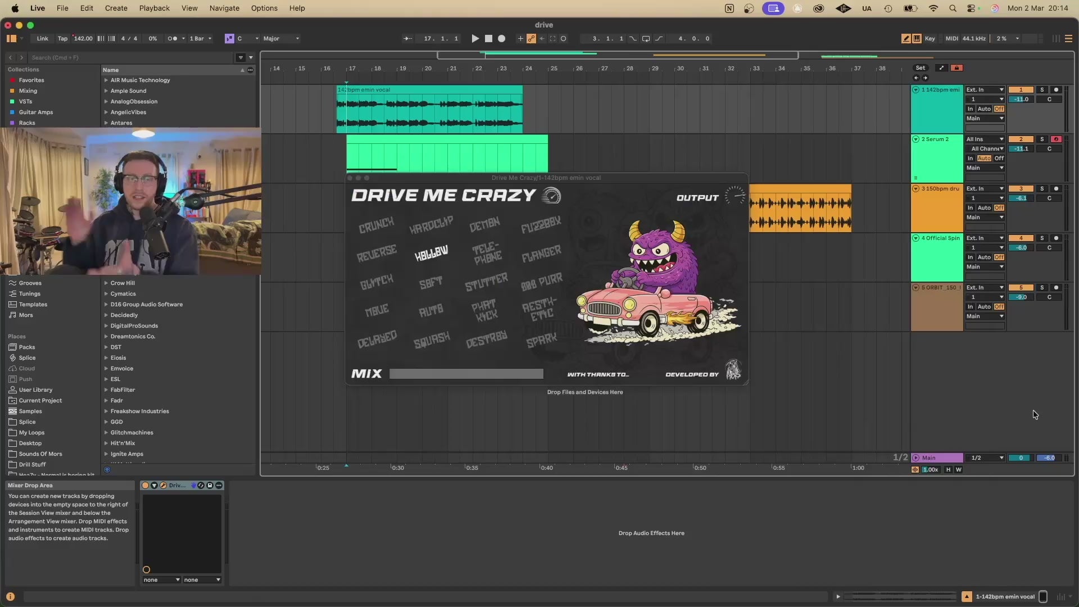Expand the Cymatics plugin folder
This screenshot has width=1079, height=607.
pos(106,294)
